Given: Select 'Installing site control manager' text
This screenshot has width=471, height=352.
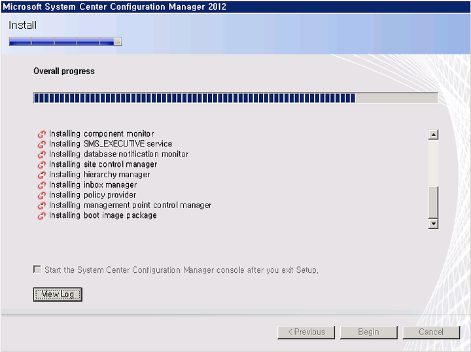Looking at the screenshot, I should 103,164.
